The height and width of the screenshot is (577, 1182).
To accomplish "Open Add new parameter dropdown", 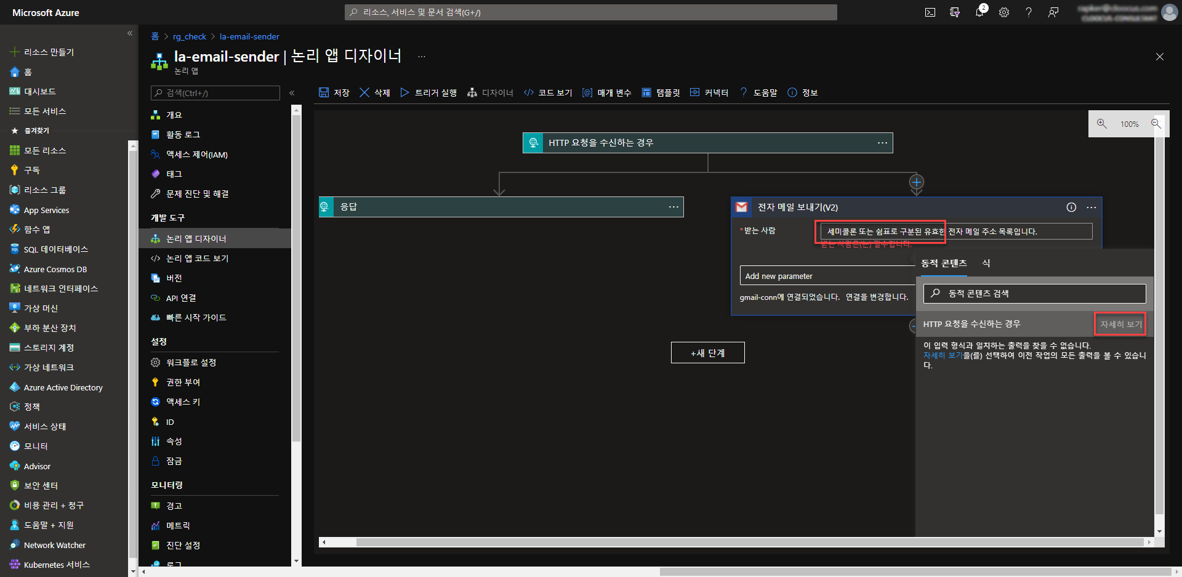I will 827,276.
